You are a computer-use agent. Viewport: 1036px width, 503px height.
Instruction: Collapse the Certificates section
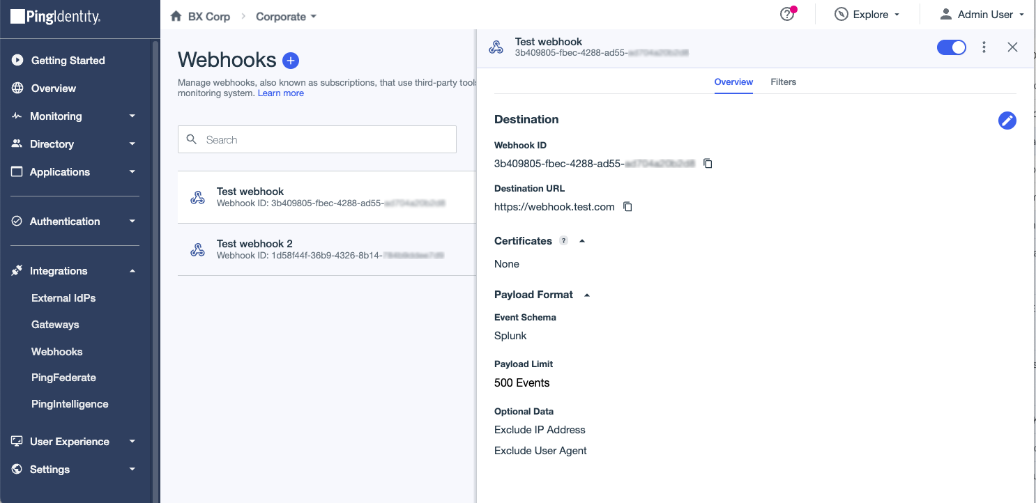[x=581, y=240]
